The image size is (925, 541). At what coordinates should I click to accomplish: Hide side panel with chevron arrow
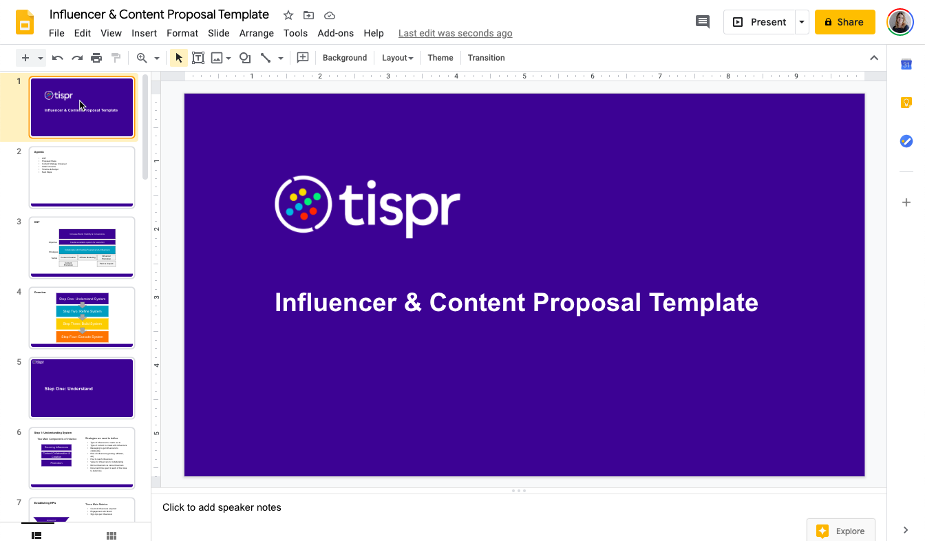(906, 529)
